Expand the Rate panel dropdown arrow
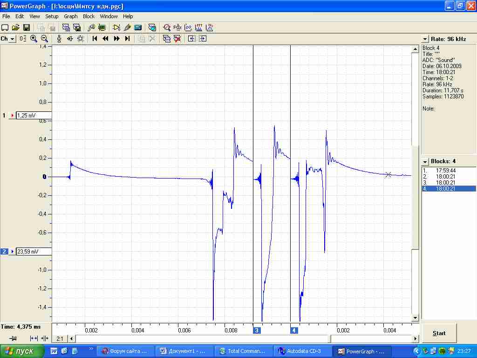Image resolution: width=477 pixels, height=358 pixels. (425, 39)
